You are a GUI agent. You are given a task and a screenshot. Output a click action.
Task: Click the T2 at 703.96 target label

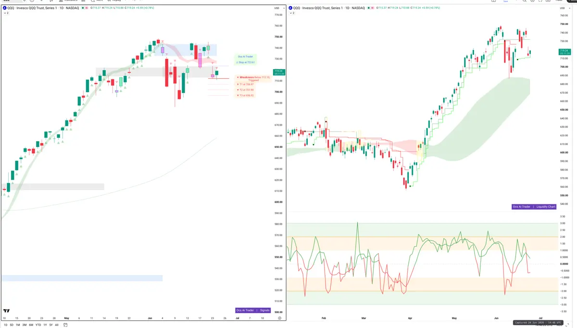tap(246, 90)
